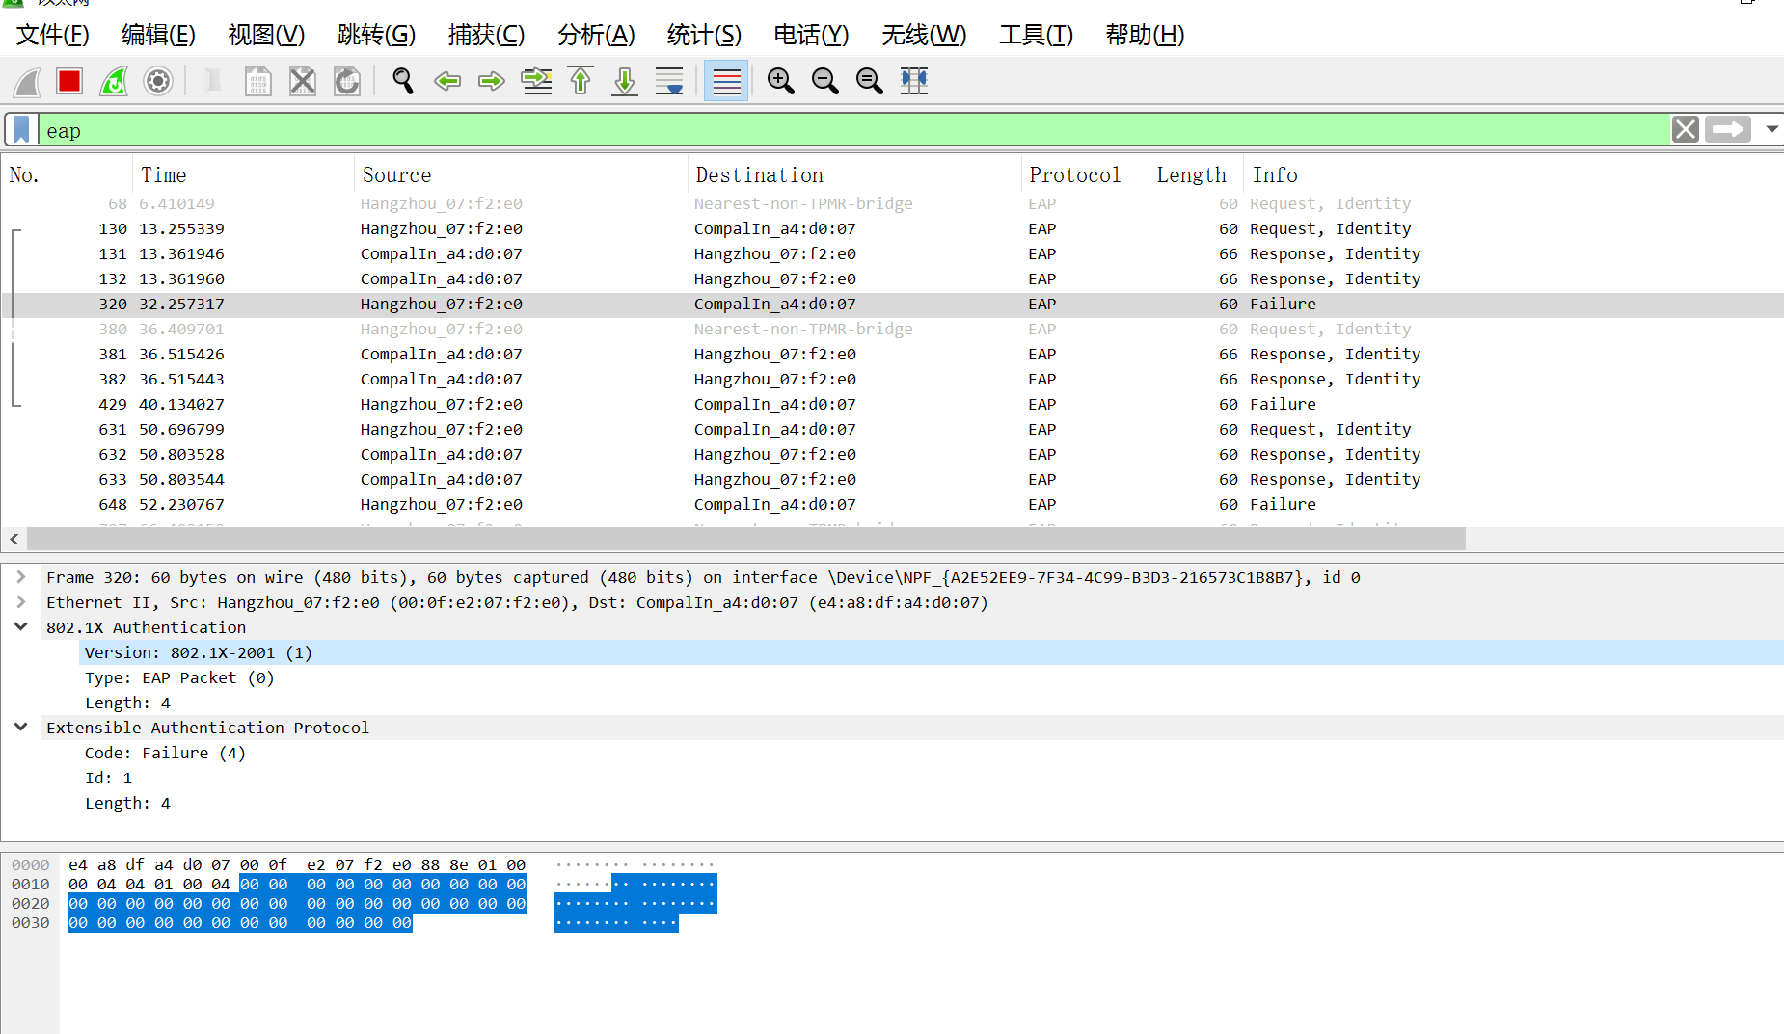The image size is (1784, 1034).
Task: Open the 电话(Y) menu
Action: click(811, 35)
